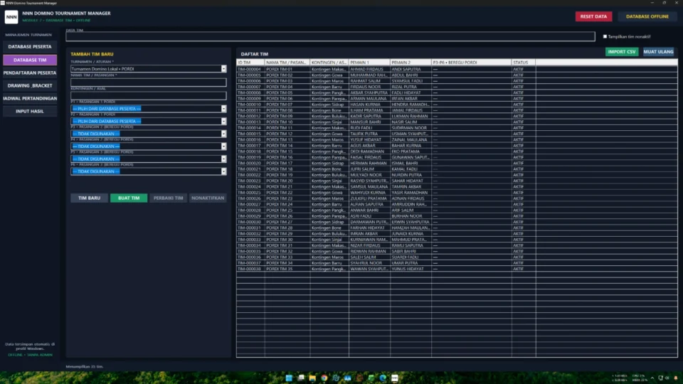Open the Photos app taskbar icon

tap(348, 378)
